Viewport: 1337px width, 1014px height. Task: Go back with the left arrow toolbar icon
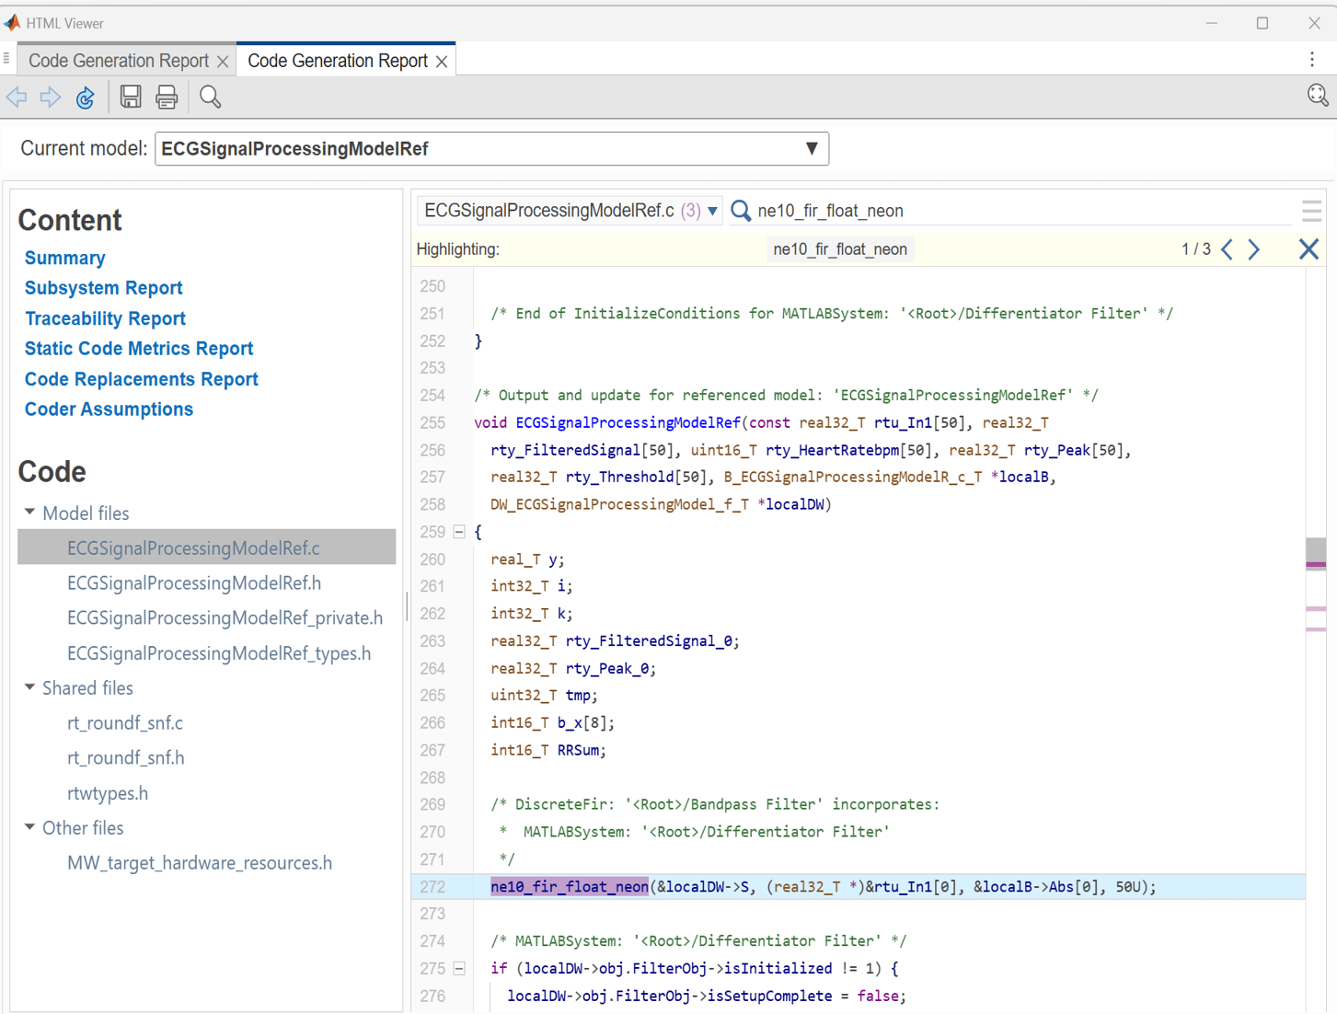(17, 98)
